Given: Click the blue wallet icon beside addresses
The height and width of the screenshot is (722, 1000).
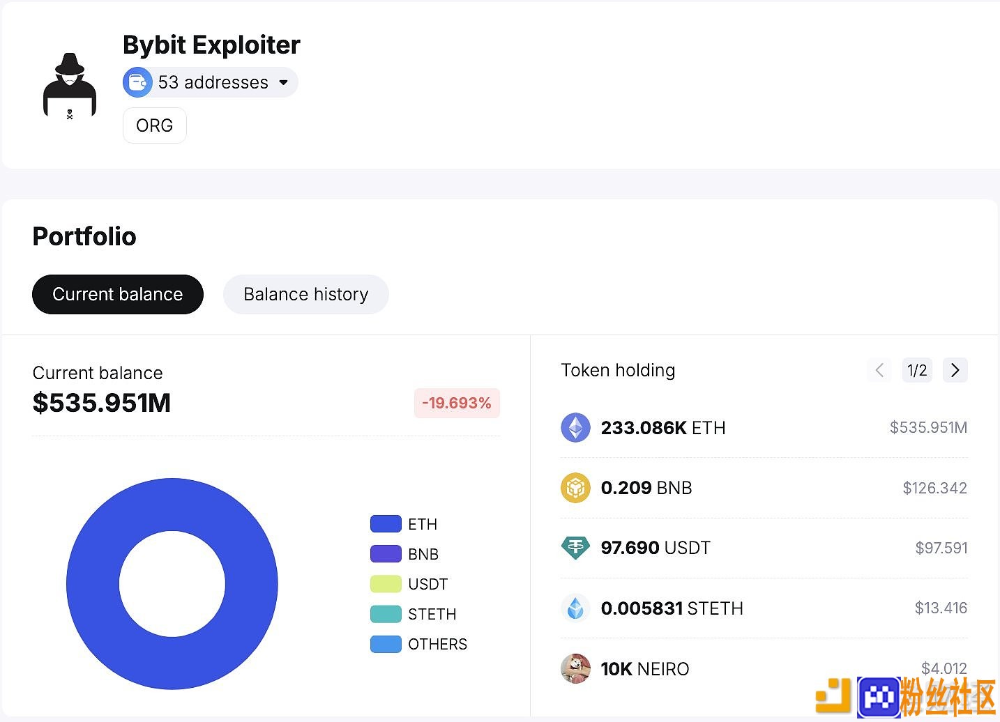Looking at the screenshot, I should 137,82.
